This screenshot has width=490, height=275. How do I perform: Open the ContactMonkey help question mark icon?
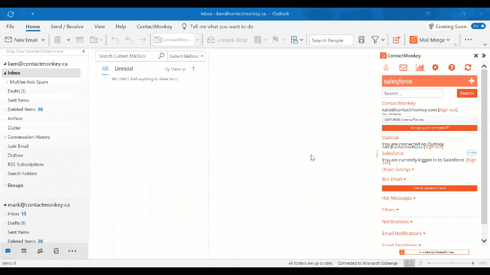point(452,68)
